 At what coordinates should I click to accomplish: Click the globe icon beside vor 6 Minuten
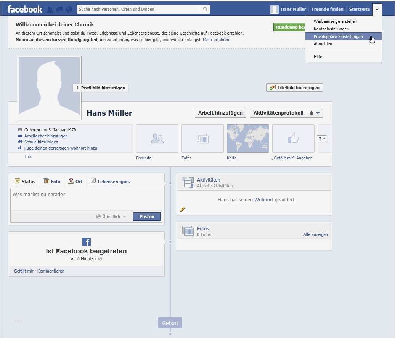100,259
